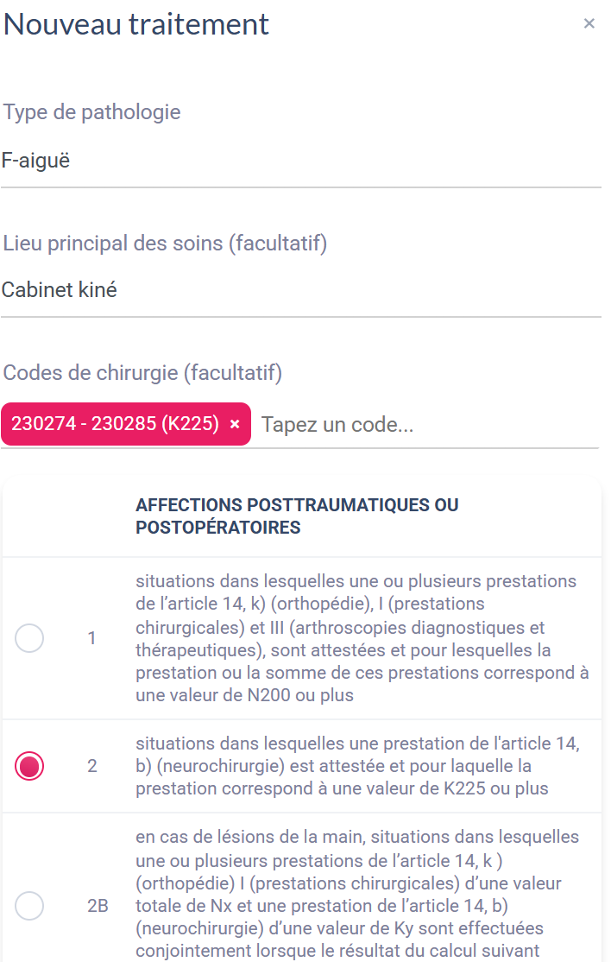611x962 pixels.
Task: Click the row number "1" cell
Action: tap(92, 638)
